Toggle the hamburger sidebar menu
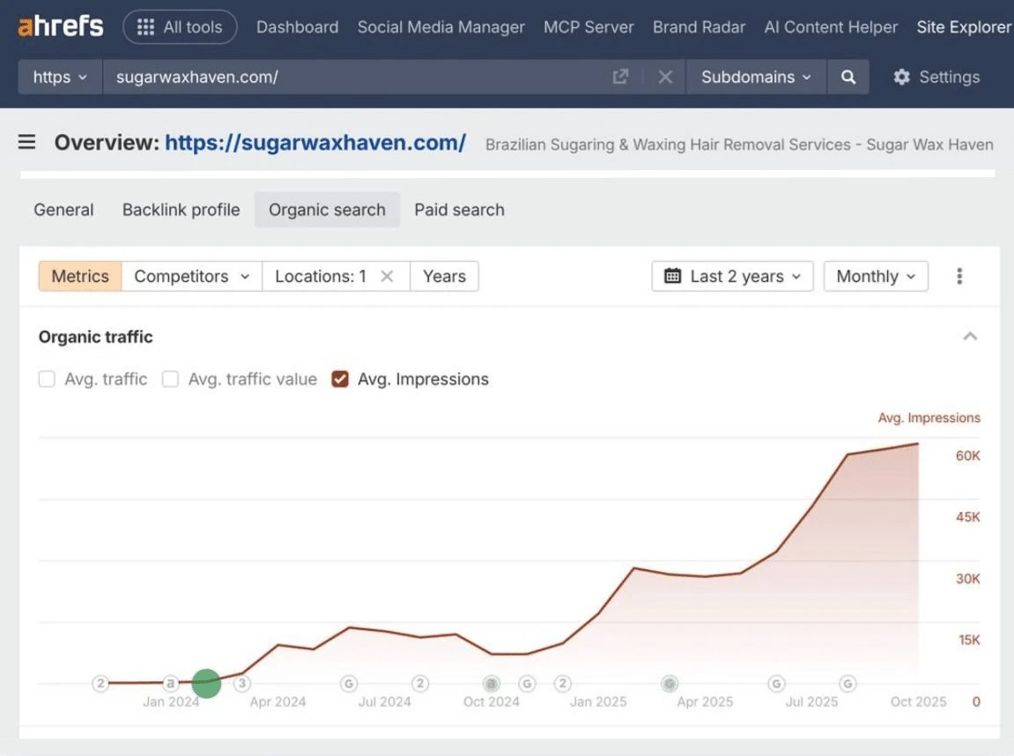This screenshot has width=1014, height=756. 26,142
